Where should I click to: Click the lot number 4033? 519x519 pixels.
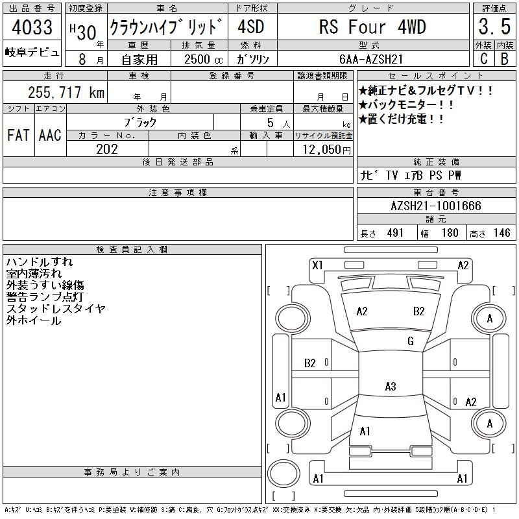33,28
